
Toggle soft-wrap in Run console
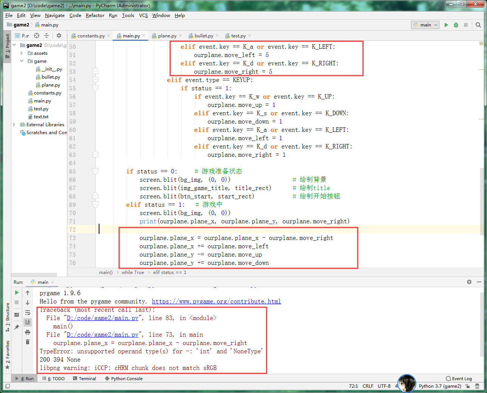28,313
